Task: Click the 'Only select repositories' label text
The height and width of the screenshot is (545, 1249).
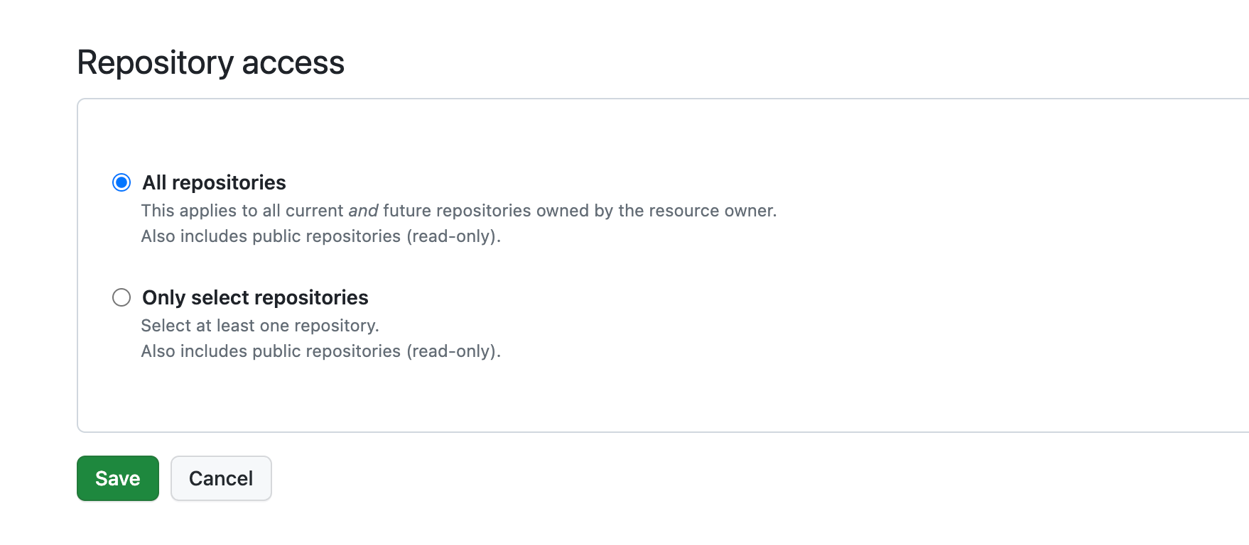Action: [x=255, y=297]
